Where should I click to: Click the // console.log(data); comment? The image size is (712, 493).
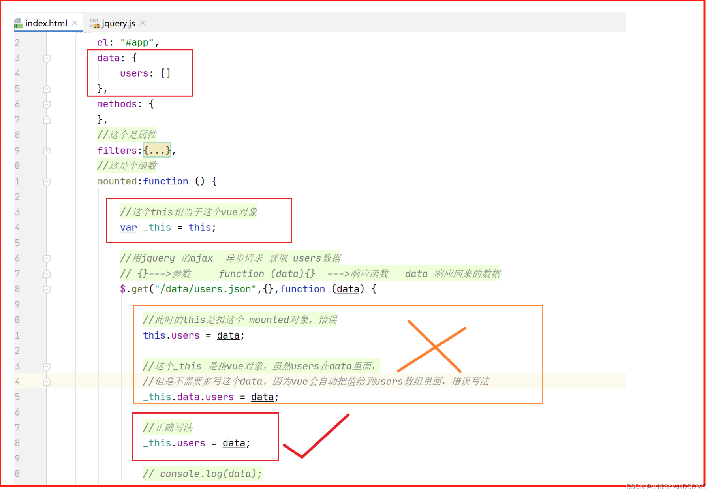pos(202,474)
